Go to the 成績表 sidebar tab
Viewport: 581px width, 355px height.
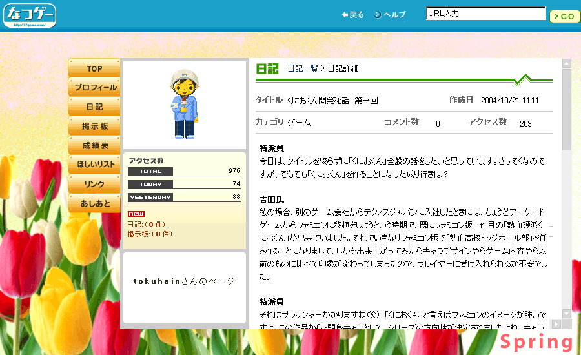click(94, 145)
